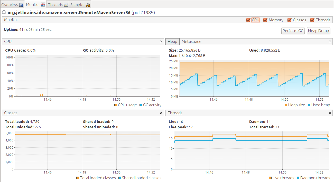Click the Heap Dump button
334x182 pixels.
pos(318,31)
